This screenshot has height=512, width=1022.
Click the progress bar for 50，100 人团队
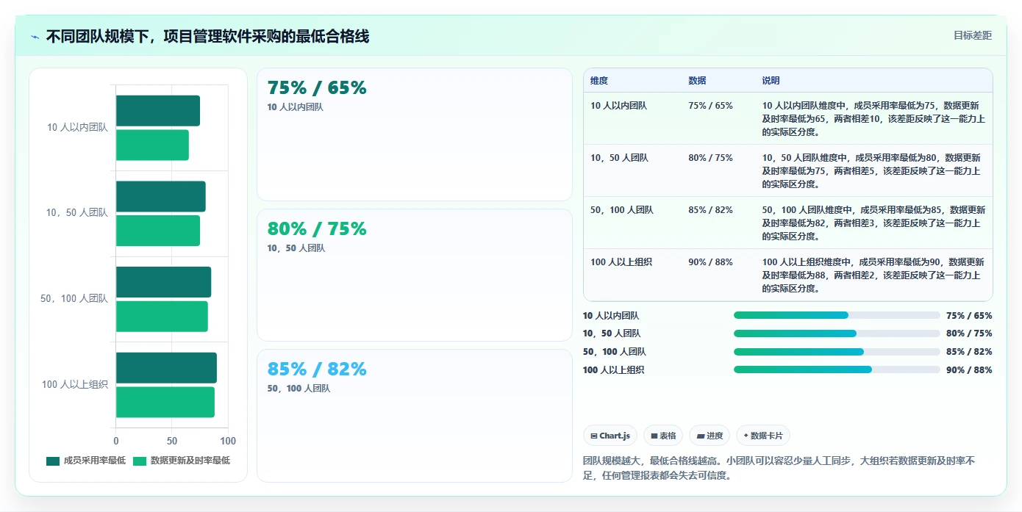tap(837, 352)
